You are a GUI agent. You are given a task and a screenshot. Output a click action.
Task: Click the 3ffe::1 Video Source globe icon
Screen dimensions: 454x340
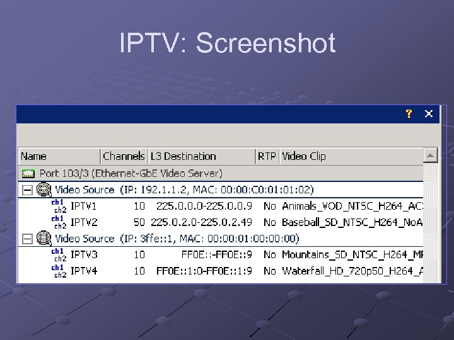pos(44,239)
